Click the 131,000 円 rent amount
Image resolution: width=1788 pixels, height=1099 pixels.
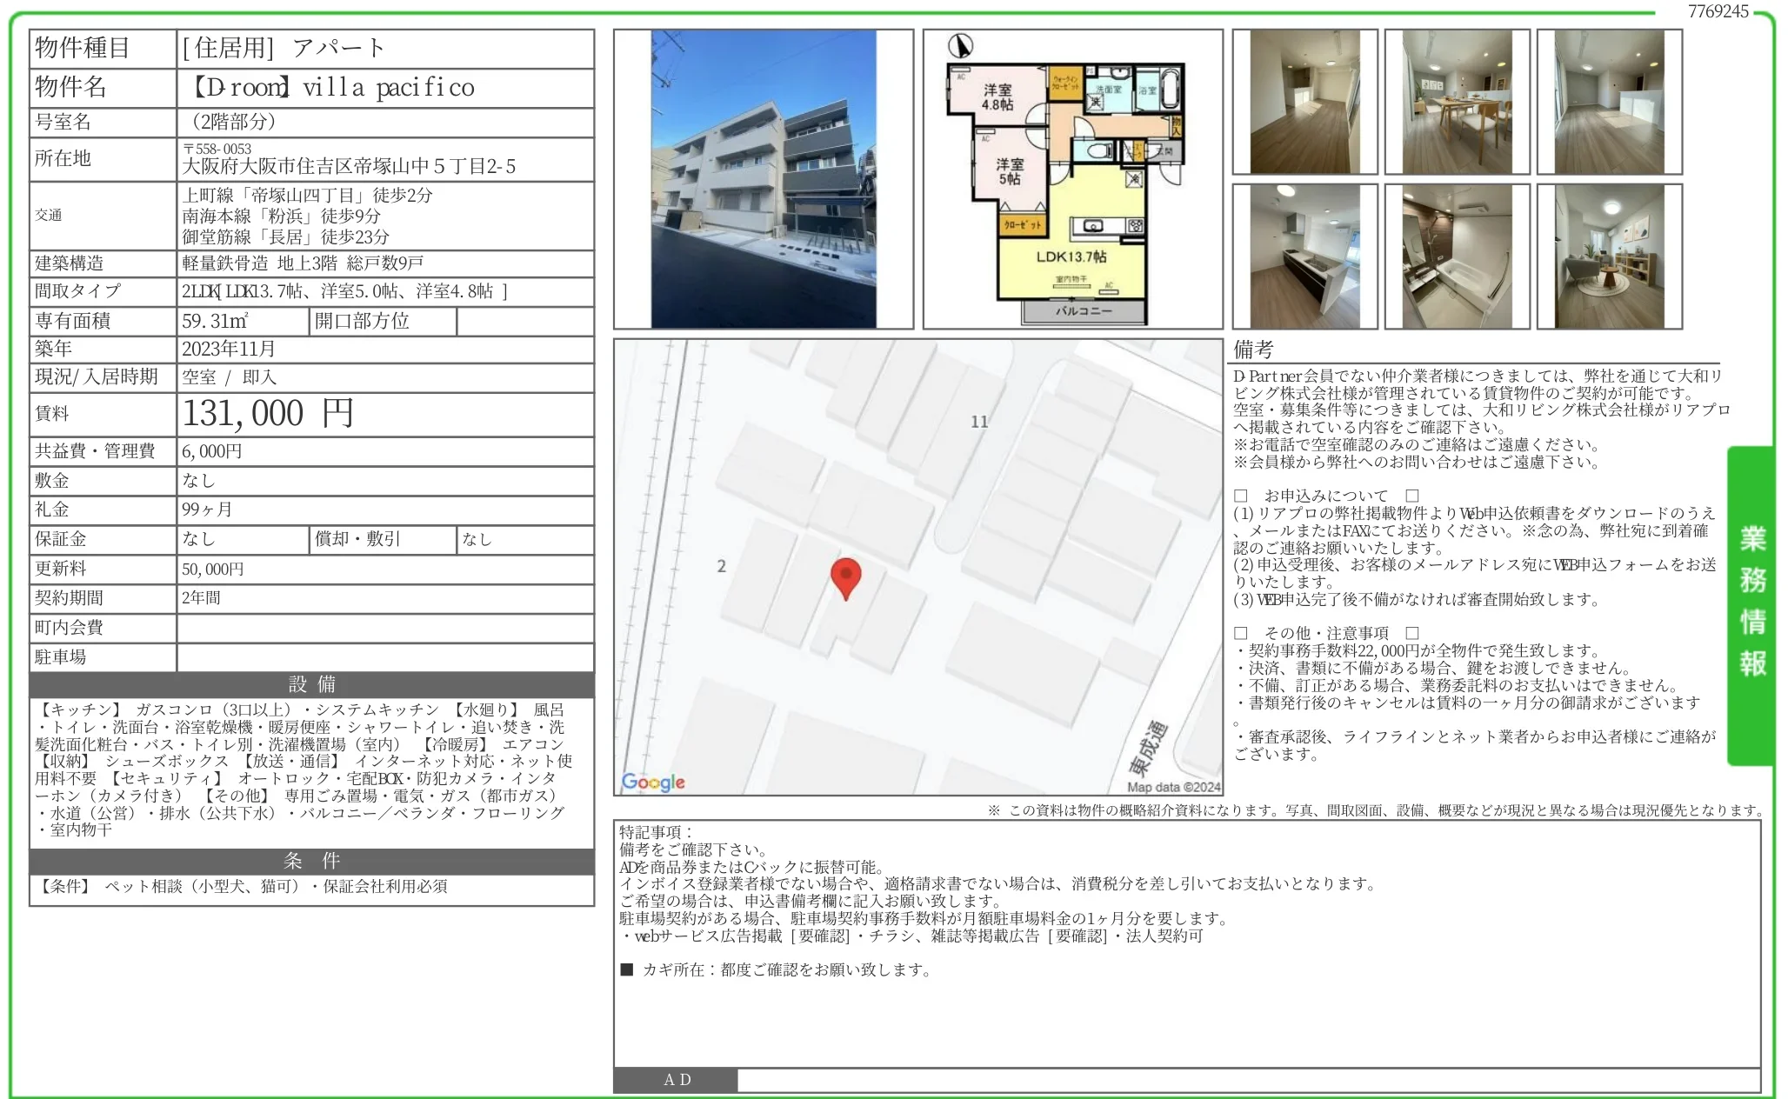click(x=267, y=413)
